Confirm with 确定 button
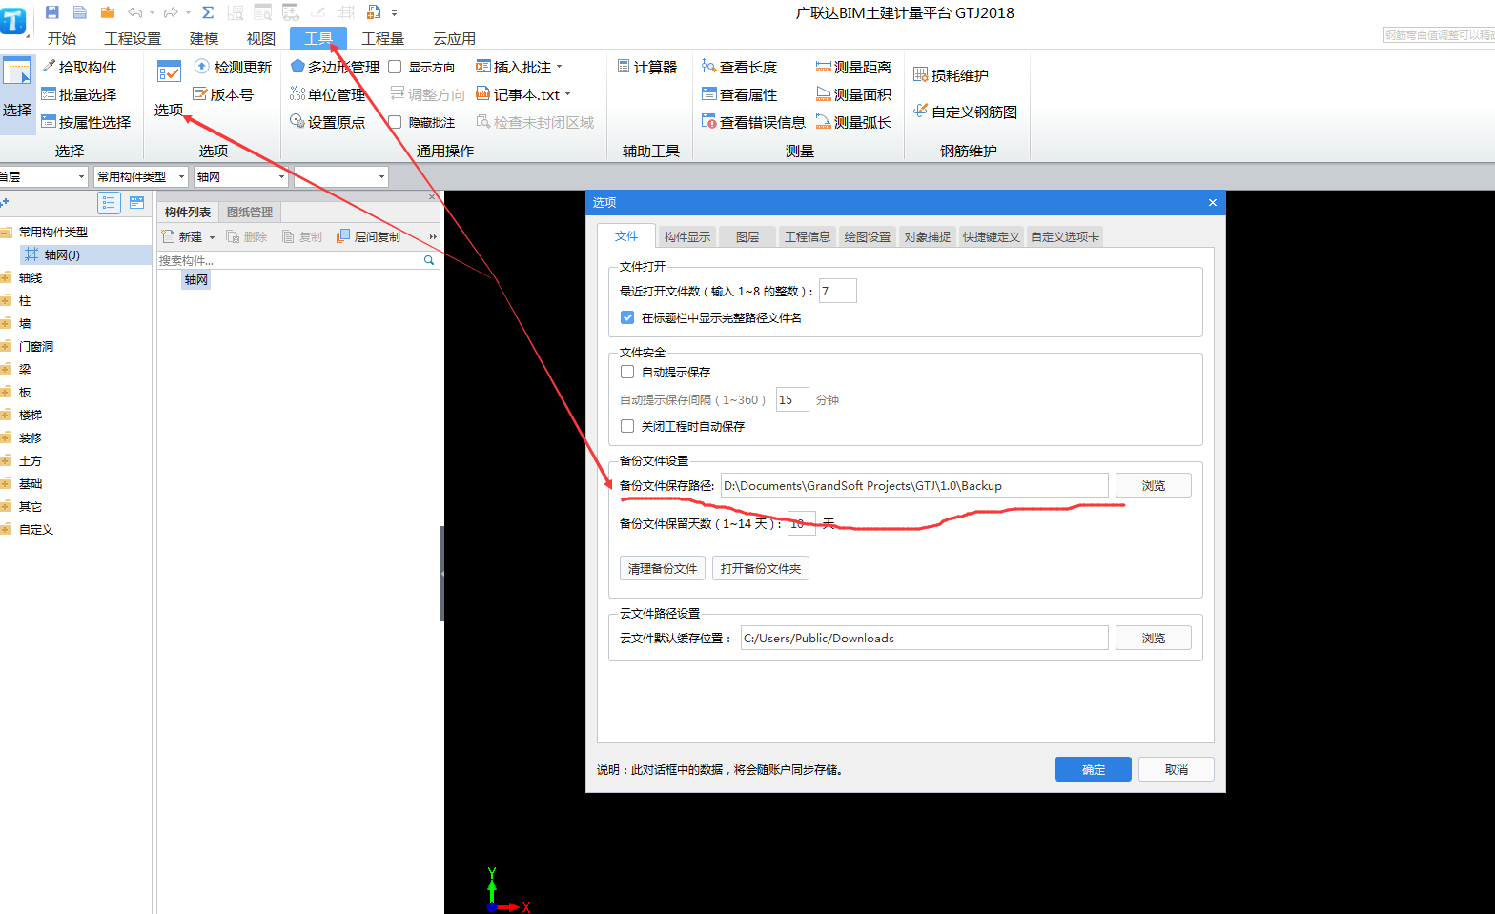The height and width of the screenshot is (914, 1495). click(1094, 769)
